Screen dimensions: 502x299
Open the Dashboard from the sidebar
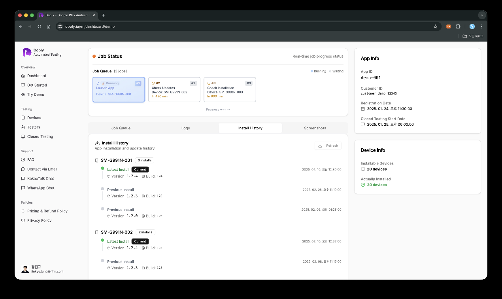click(36, 76)
